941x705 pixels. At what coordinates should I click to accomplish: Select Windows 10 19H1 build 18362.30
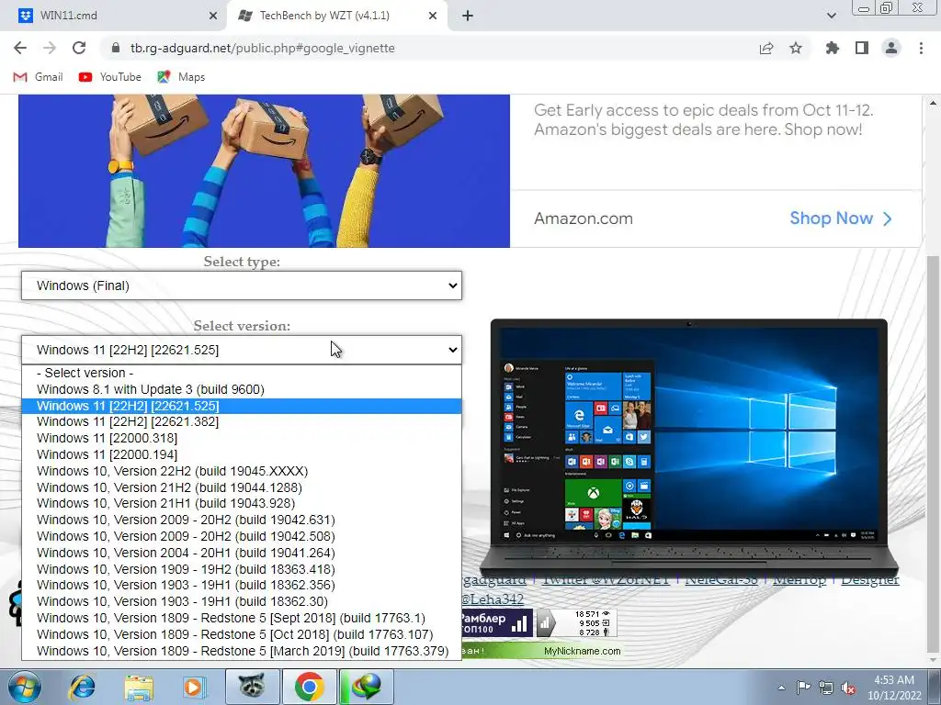coord(242,601)
